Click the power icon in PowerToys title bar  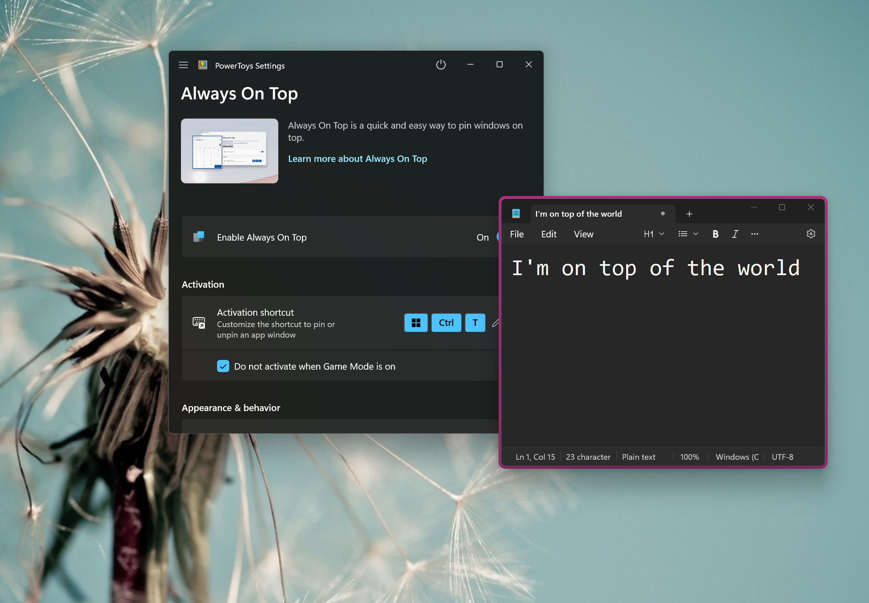click(441, 65)
